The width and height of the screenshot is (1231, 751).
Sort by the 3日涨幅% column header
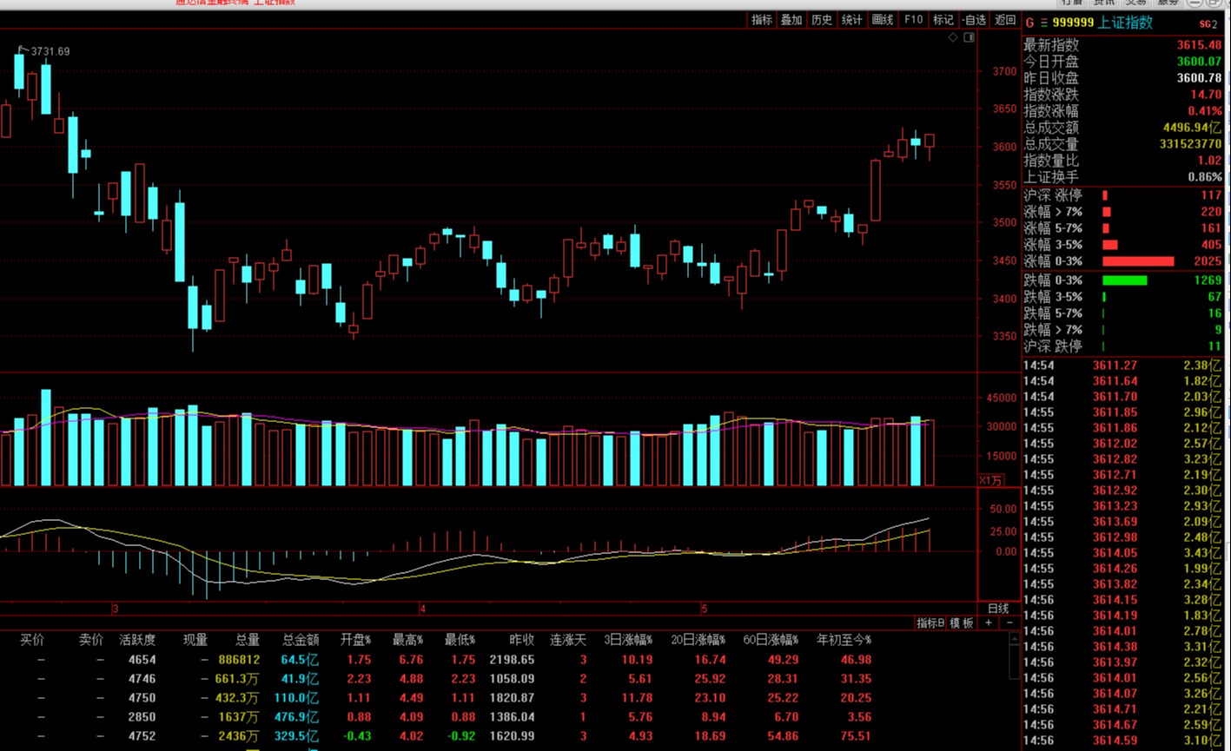[629, 640]
